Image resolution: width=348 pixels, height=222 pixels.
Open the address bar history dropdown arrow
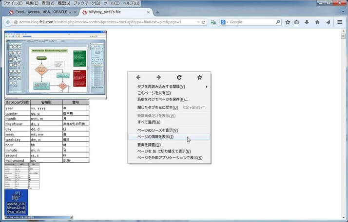198,22
